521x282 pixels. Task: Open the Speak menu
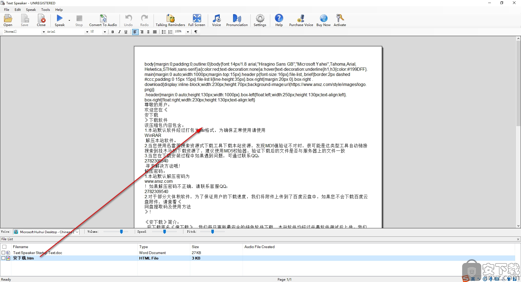[31, 9]
